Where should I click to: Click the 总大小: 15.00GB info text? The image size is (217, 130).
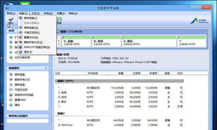(68, 58)
